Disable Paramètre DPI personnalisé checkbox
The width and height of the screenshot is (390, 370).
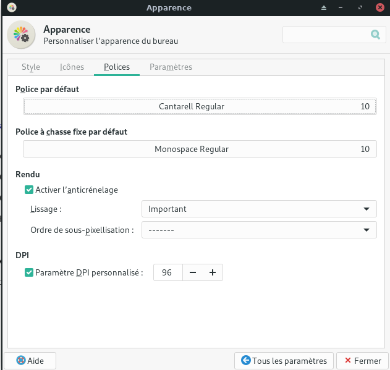pos(28,272)
